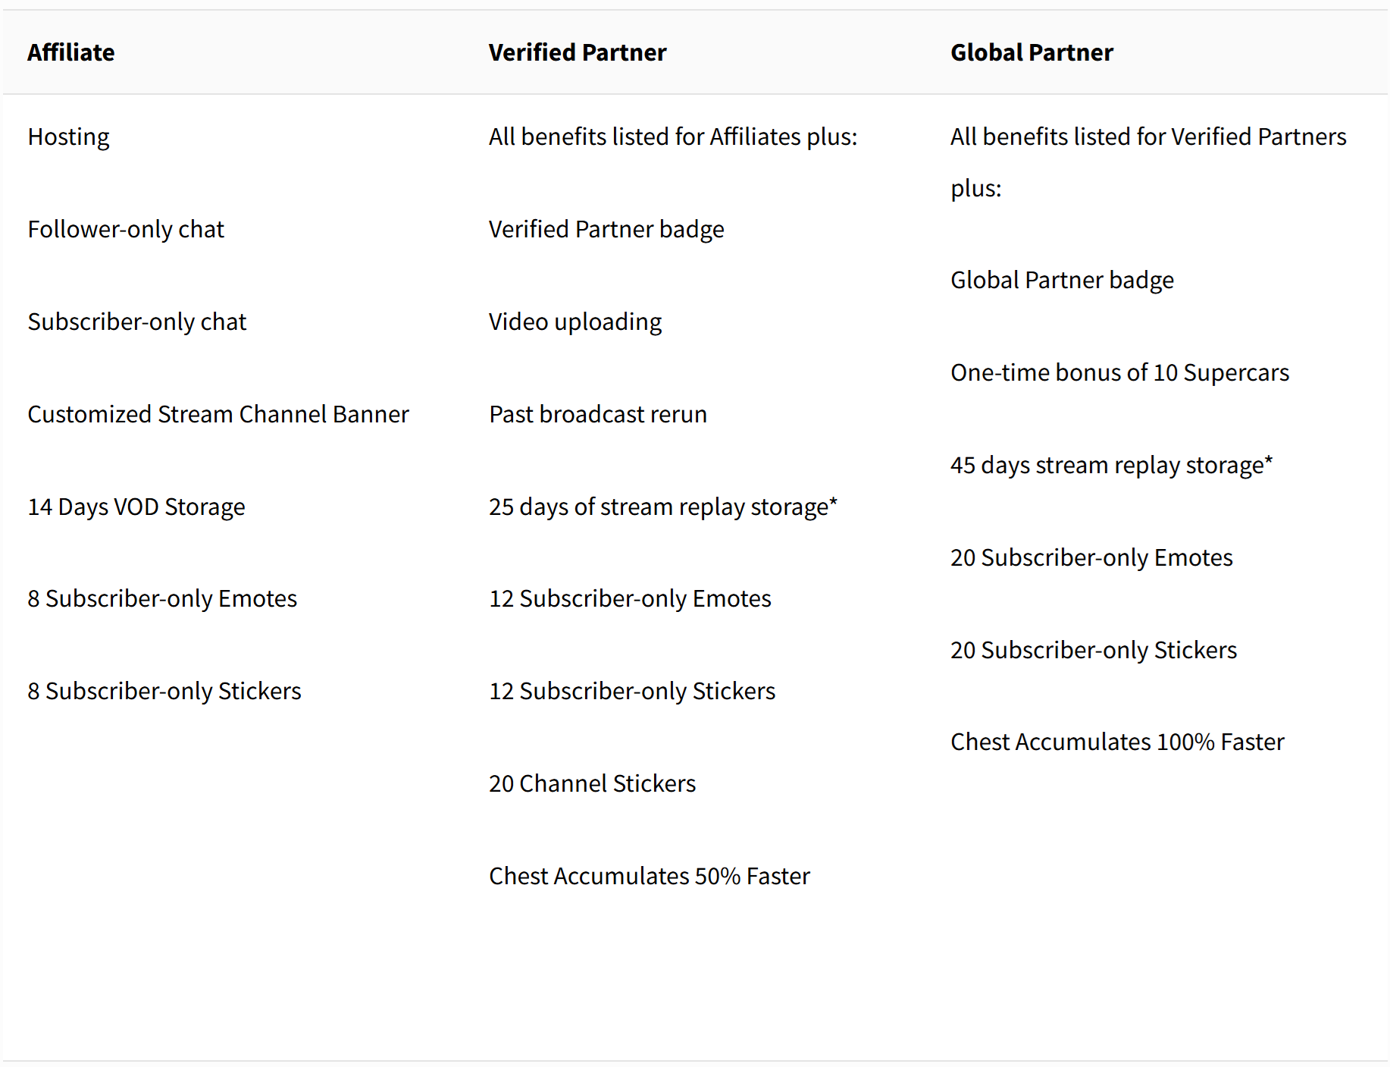Click the 20 Channel Stickers entry
The image size is (1390, 1067).
[x=592, y=783]
